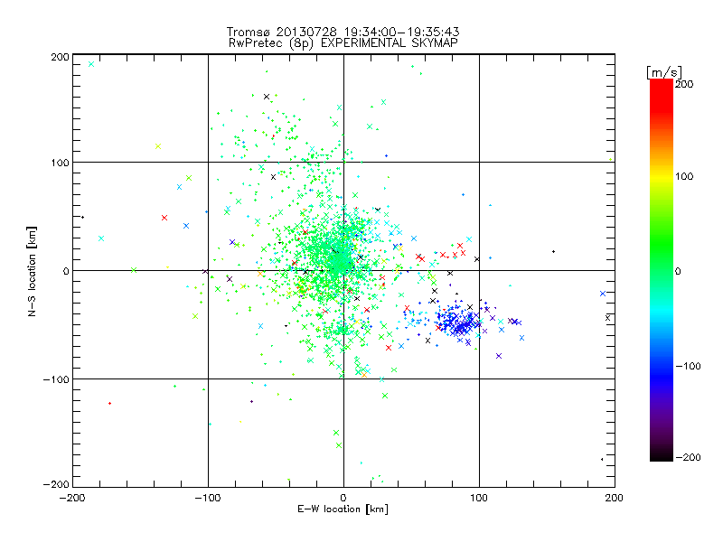Click the green X on the zero line at far left

134,270
